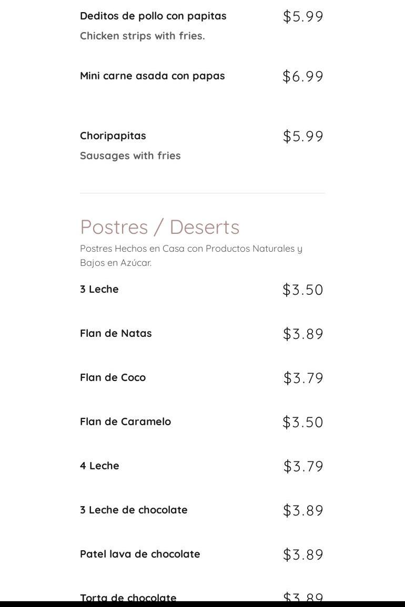This screenshot has height=607, width=405.
Task: Click the $5.99 price next to Choripapitas
Action: (x=302, y=137)
